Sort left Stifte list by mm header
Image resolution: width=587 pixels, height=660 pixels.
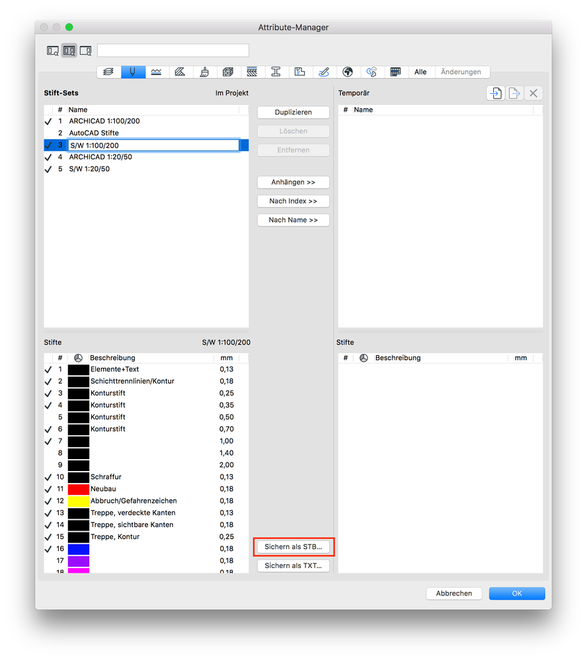click(227, 358)
